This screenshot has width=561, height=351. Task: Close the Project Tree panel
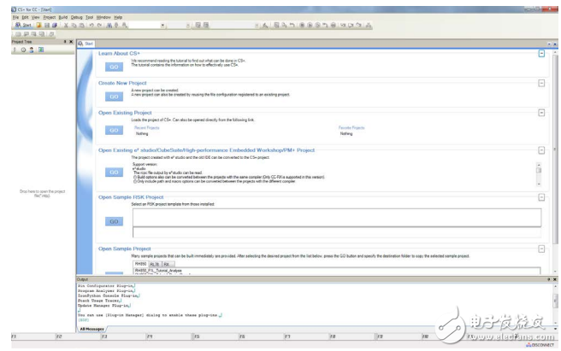click(x=71, y=41)
